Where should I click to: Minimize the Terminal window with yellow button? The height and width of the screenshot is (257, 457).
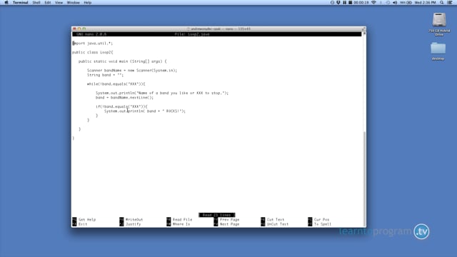point(79,29)
